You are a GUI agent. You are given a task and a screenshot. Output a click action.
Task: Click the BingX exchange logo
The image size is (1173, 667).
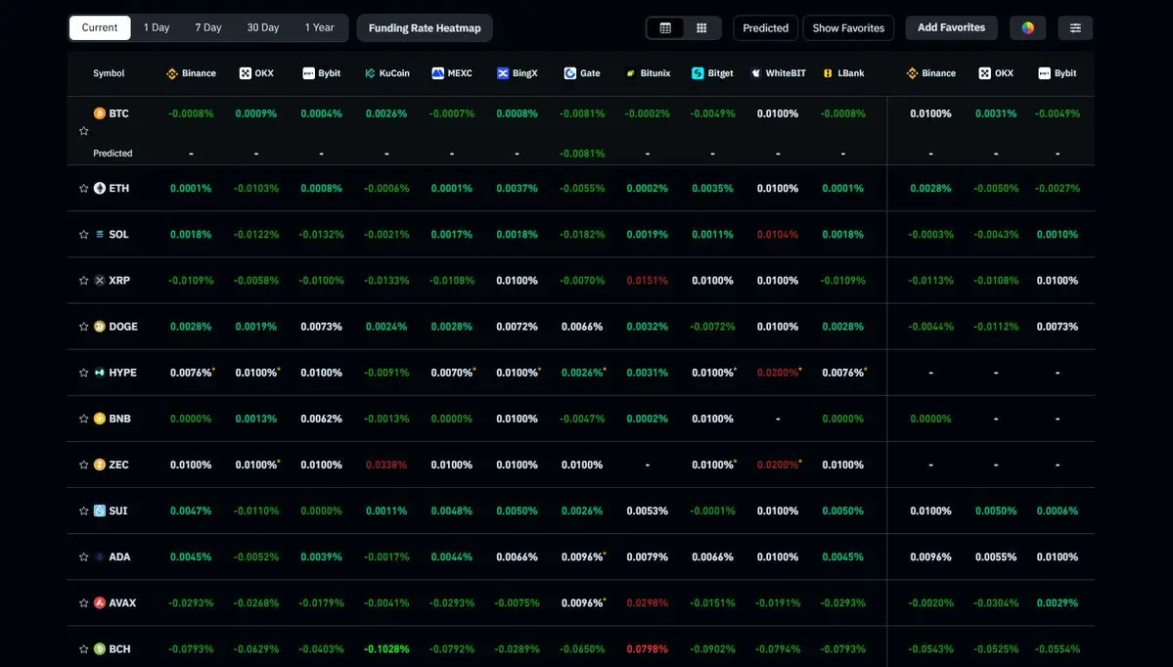point(503,73)
